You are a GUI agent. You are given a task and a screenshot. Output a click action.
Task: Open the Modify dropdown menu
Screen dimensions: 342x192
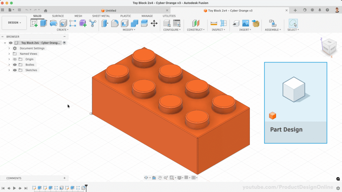[x=129, y=30]
